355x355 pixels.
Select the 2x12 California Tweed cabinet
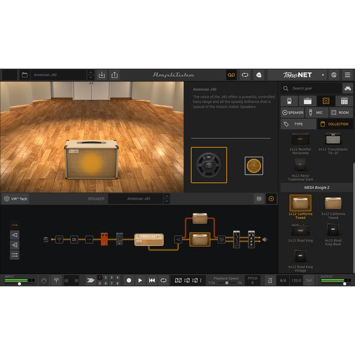pyautogui.click(x=333, y=208)
